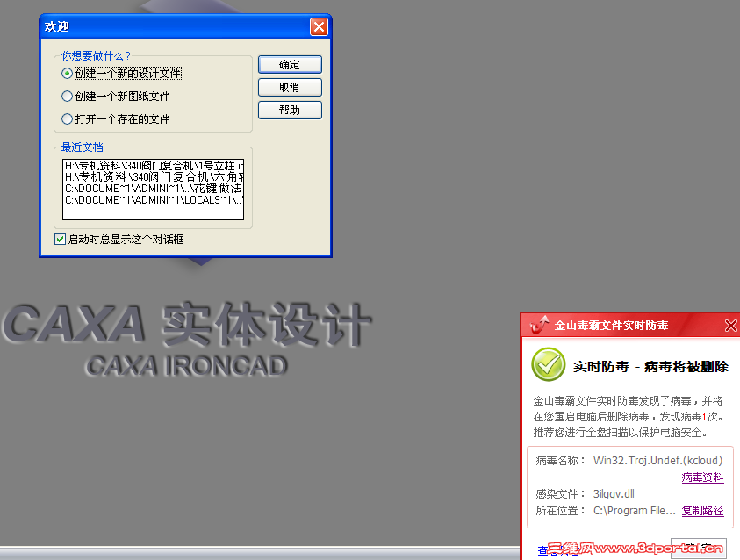Viewport: 740px width, 560px height.
Task: Click the green checkmark status icon
Action: coord(548,364)
